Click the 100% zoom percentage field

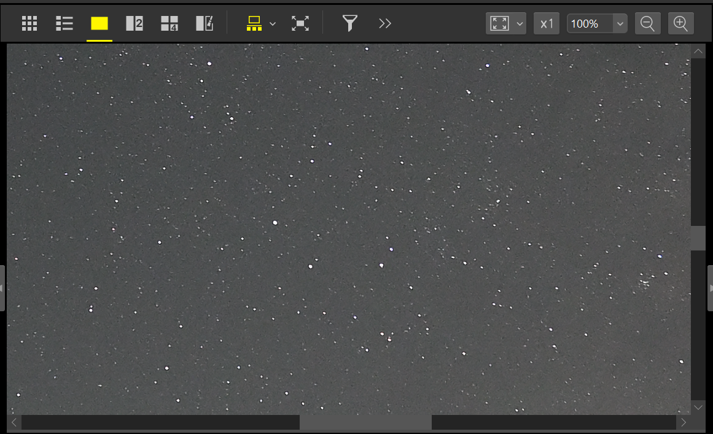pos(588,24)
